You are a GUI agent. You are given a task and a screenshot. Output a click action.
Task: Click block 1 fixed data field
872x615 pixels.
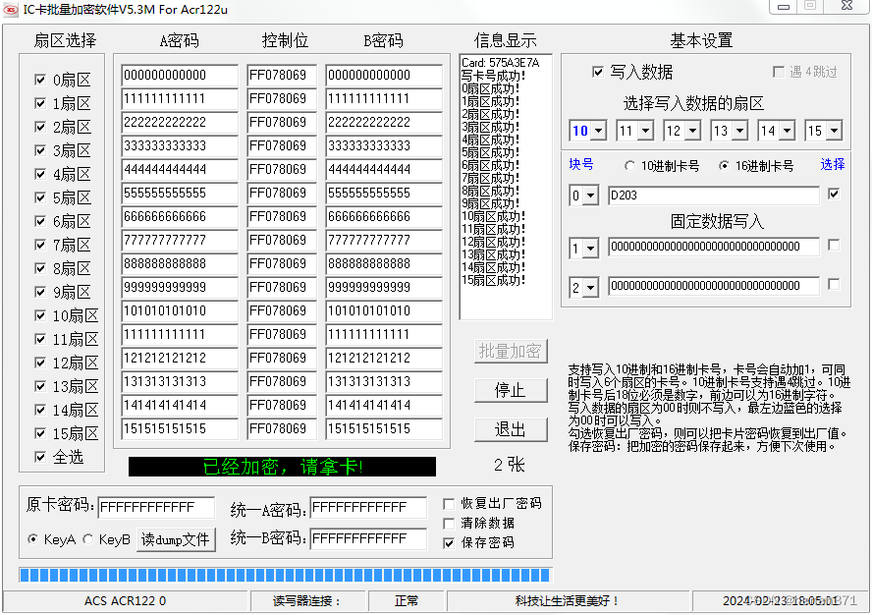pyautogui.click(x=714, y=247)
